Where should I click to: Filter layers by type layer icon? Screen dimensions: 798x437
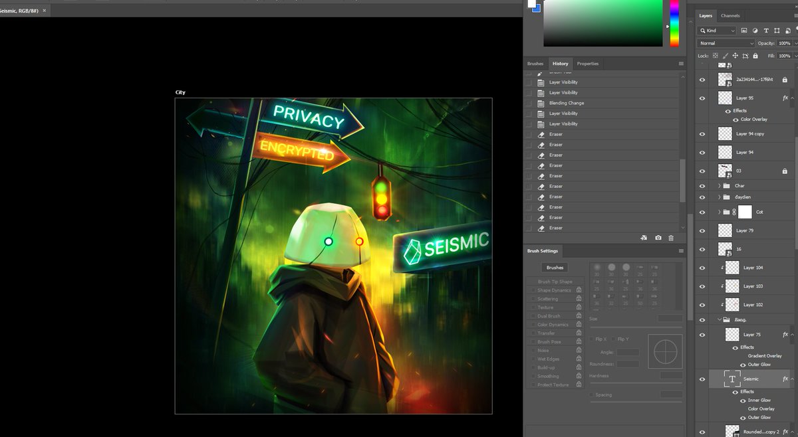766,31
